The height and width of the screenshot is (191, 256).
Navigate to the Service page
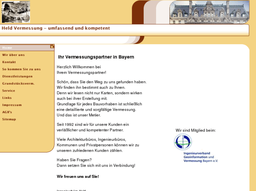tap(8, 91)
